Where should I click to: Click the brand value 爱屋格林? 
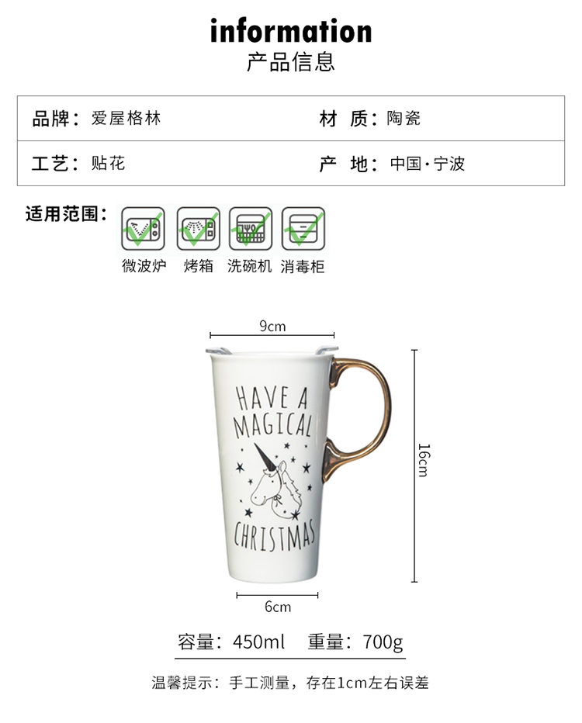(x=126, y=119)
